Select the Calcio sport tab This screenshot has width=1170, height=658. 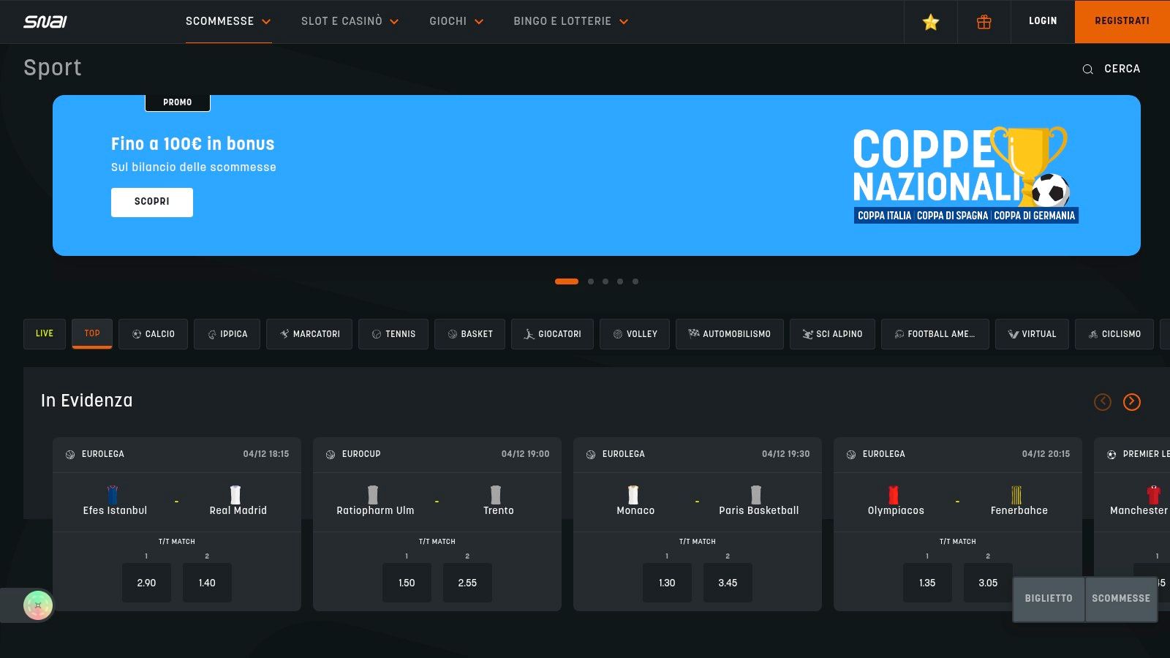[x=153, y=334]
